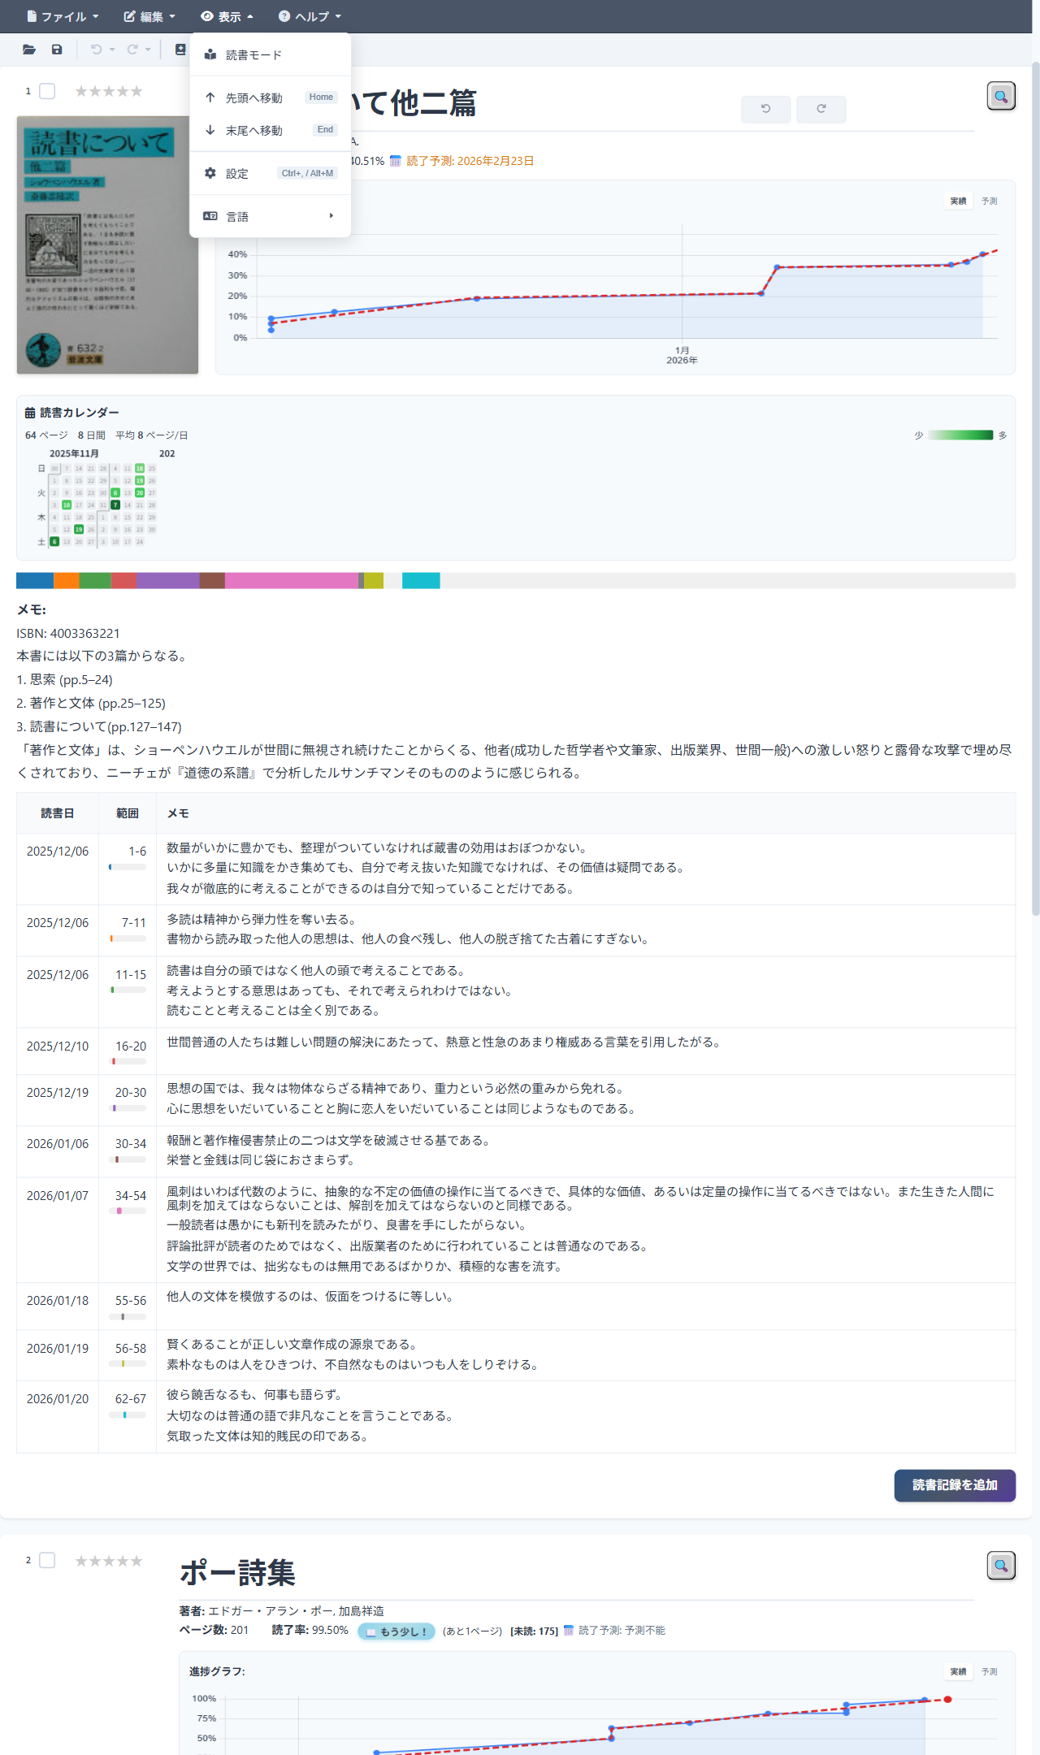Image resolution: width=1040 pixels, height=1755 pixels.
Task: Click the pink segment in reading progress bar
Action: 291,580
